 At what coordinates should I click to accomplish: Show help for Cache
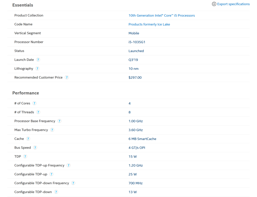pos(28,139)
